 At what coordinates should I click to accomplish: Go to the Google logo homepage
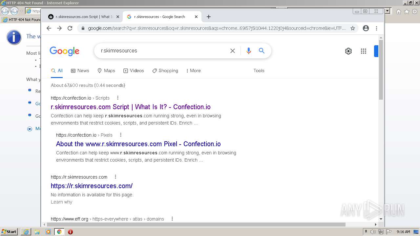coord(65,51)
